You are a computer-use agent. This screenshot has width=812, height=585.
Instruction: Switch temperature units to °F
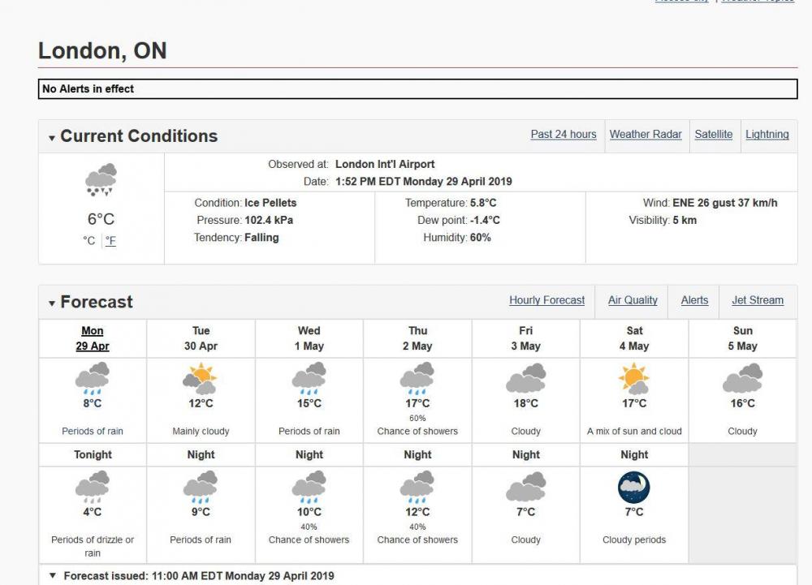coord(110,241)
